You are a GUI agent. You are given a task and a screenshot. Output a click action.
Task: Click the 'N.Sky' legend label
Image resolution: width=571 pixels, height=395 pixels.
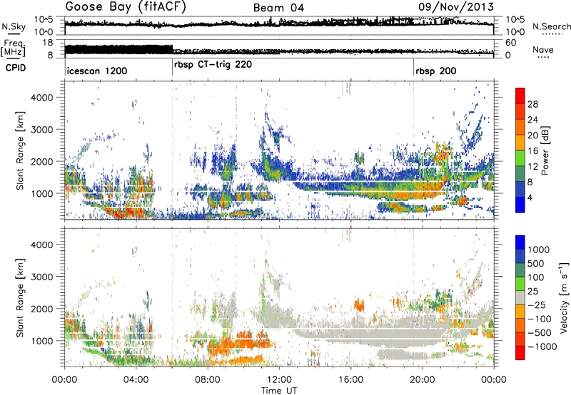14,26
